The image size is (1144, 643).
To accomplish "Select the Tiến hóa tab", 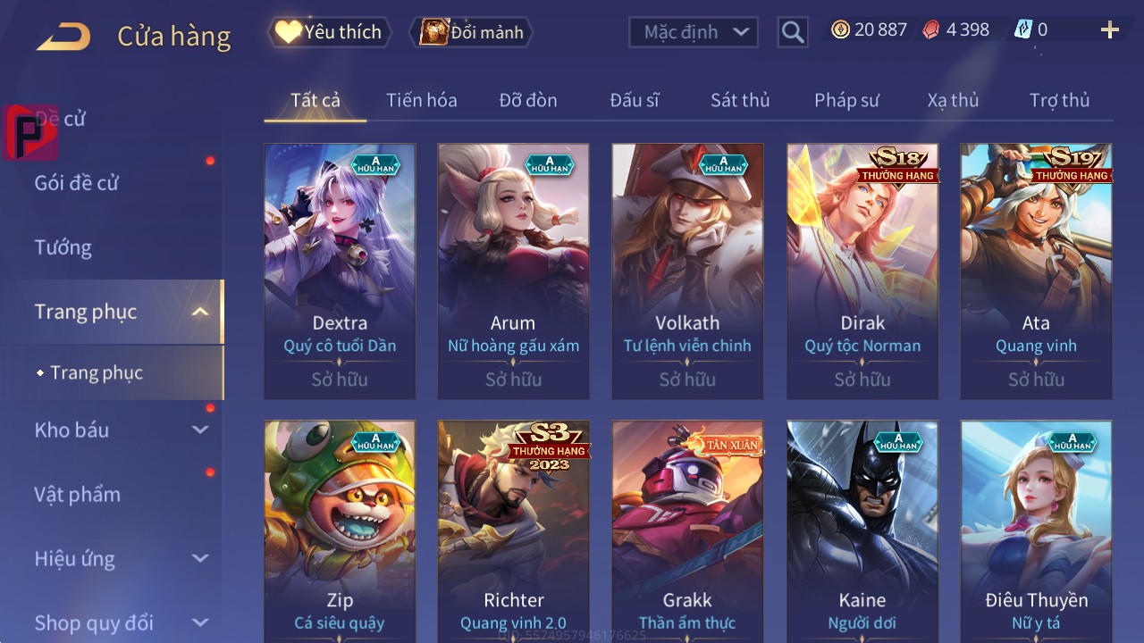I will tap(422, 100).
